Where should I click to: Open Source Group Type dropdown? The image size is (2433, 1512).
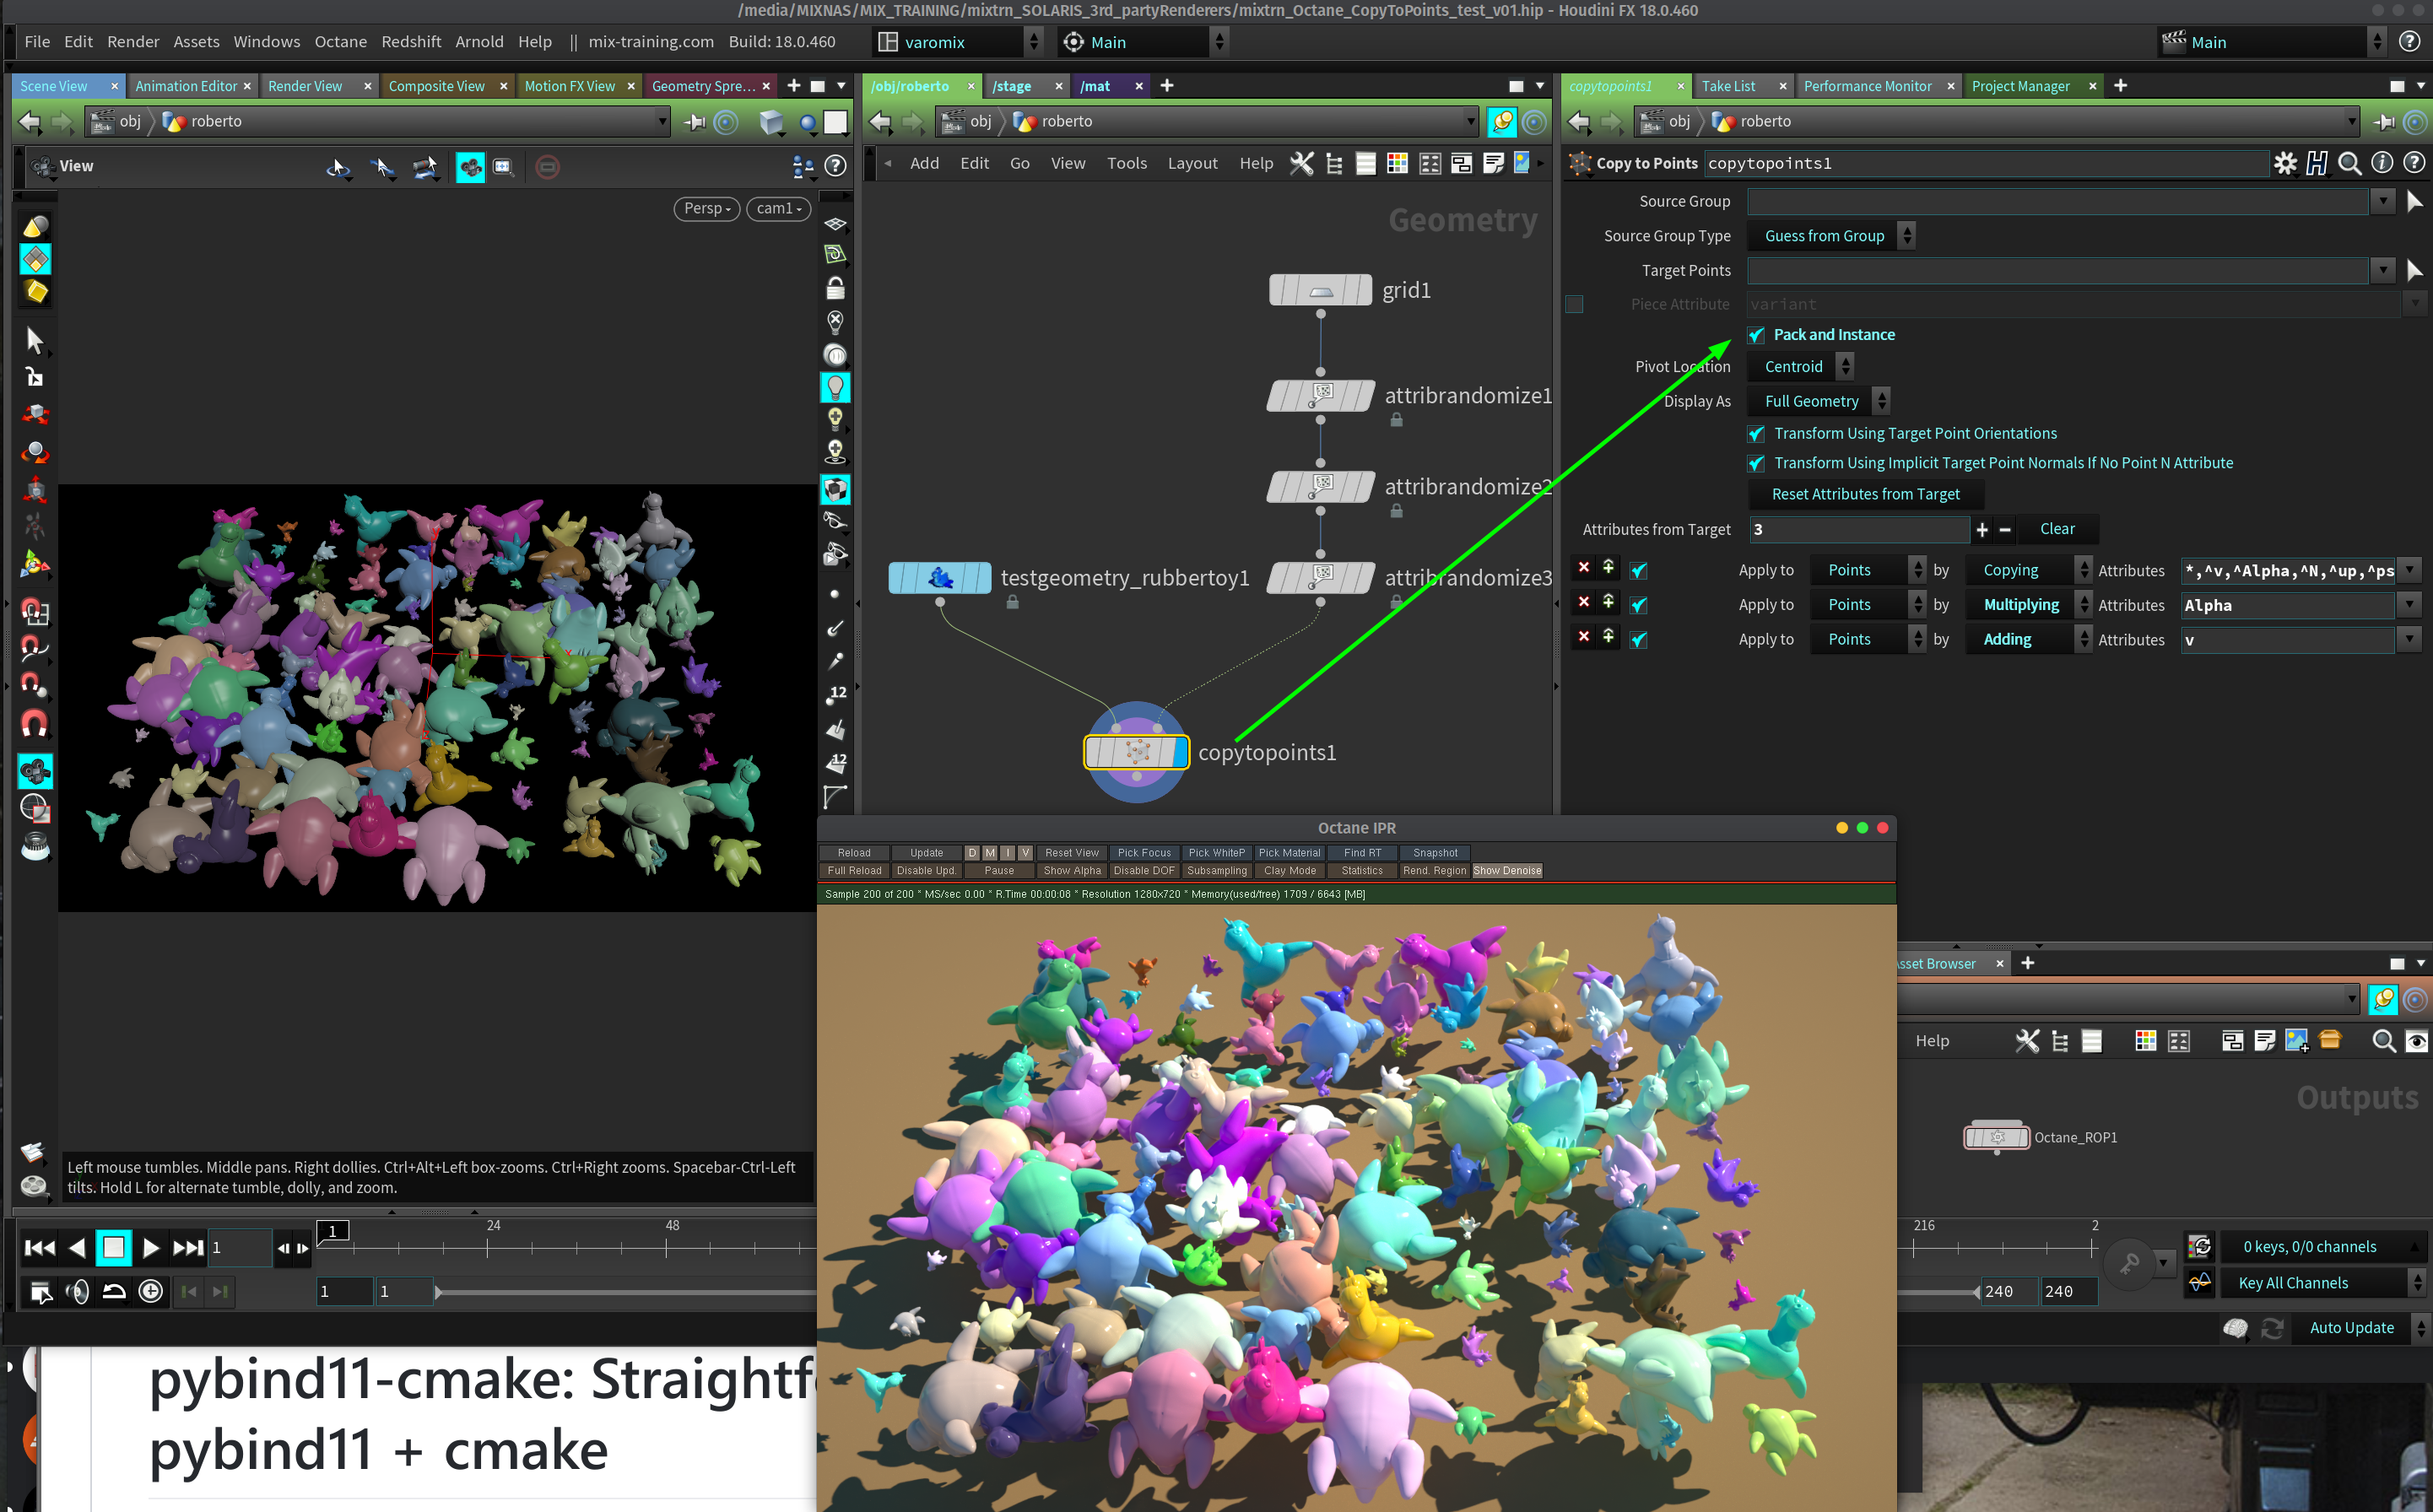pos(1832,236)
